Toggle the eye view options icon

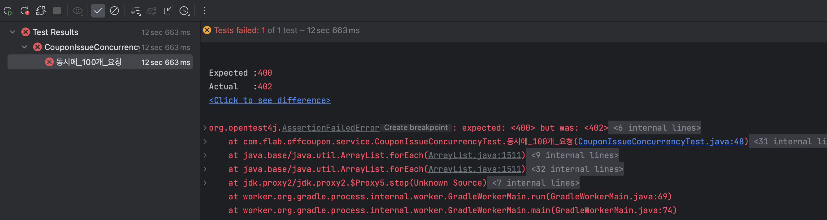(78, 11)
